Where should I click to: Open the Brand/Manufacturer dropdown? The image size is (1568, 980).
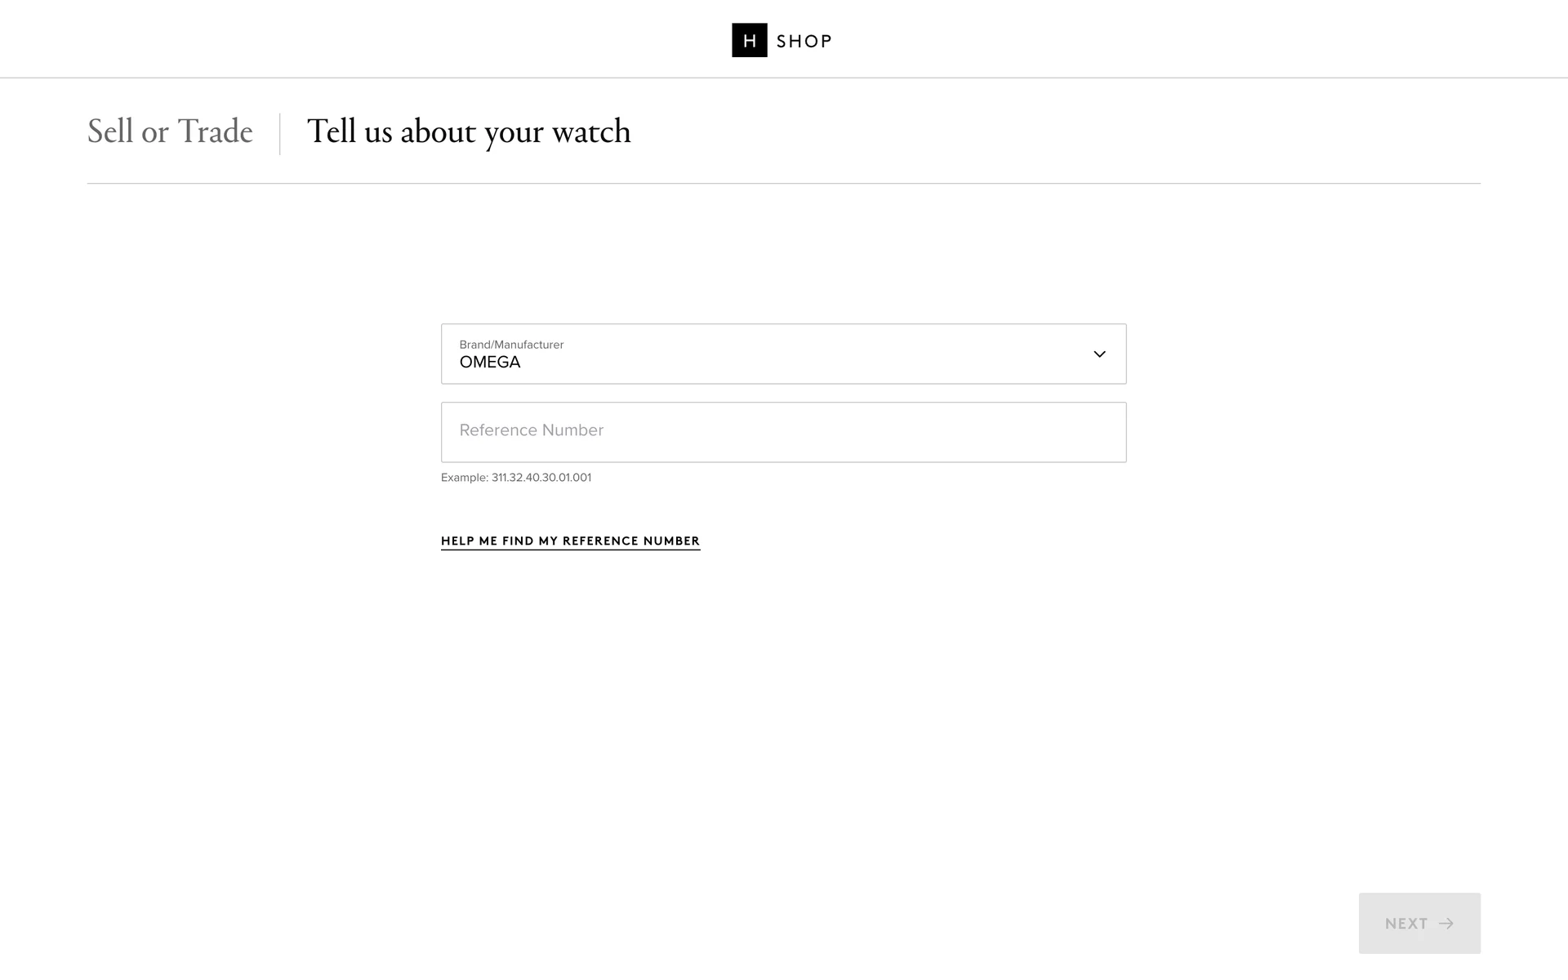(x=782, y=354)
